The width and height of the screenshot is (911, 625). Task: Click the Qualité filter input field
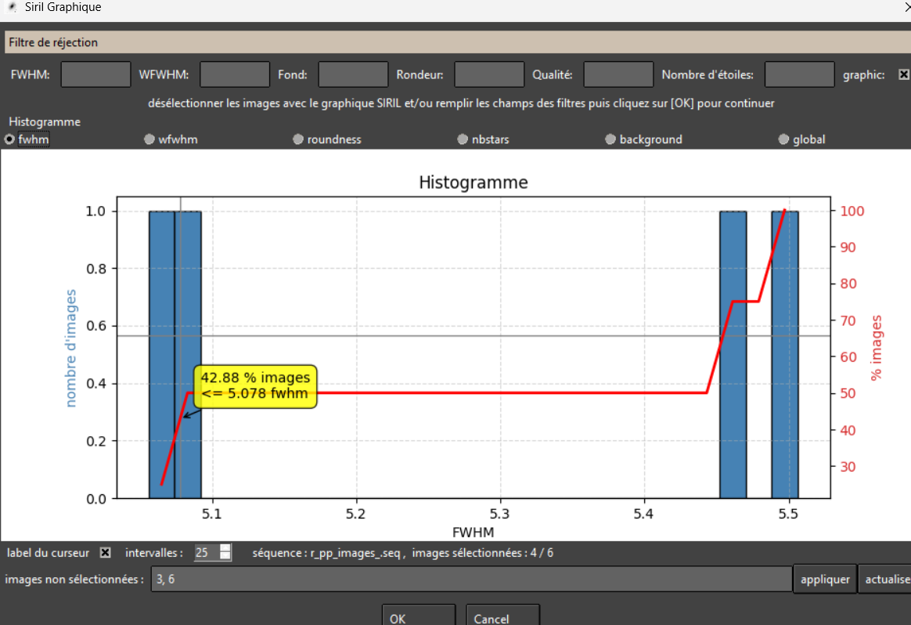618,74
